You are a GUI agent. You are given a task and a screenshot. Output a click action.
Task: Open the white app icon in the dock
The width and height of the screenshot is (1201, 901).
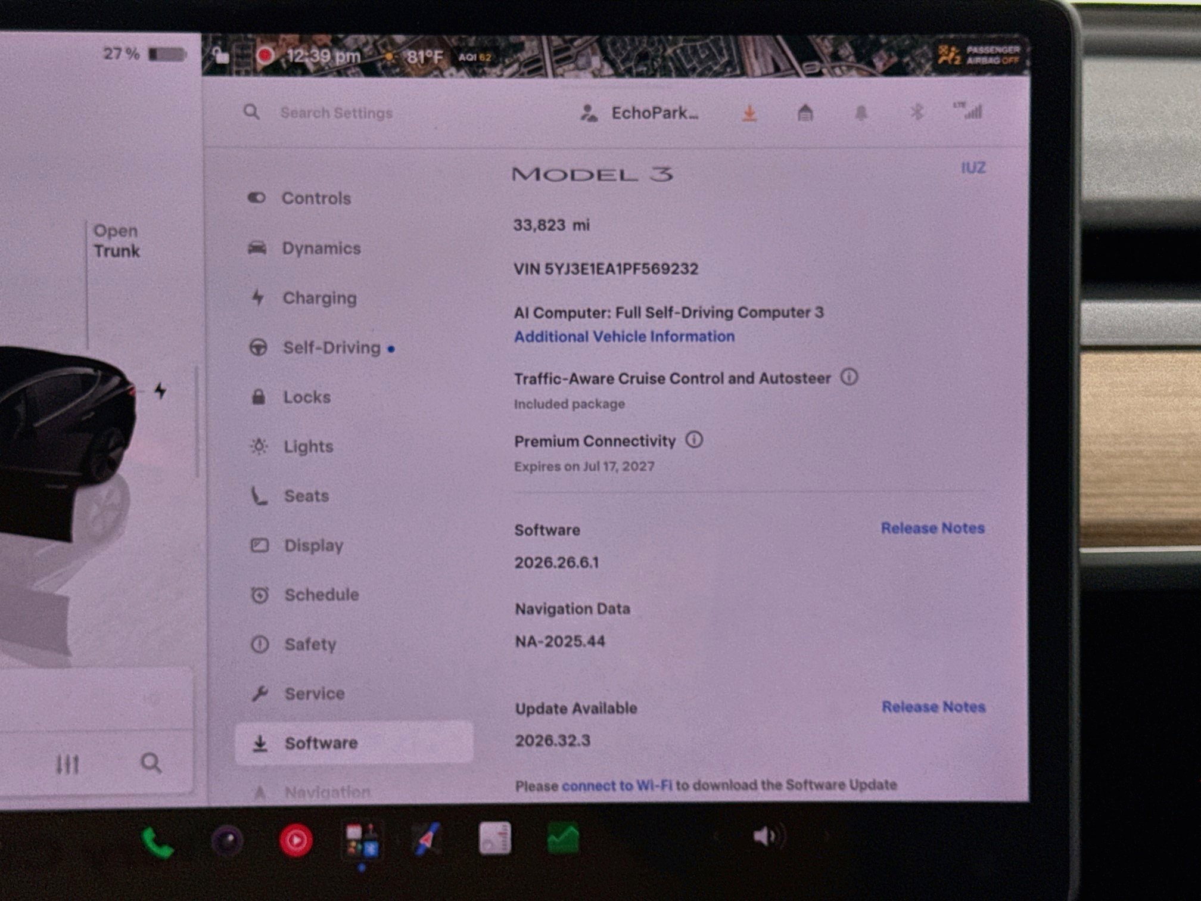[x=495, y=838]
